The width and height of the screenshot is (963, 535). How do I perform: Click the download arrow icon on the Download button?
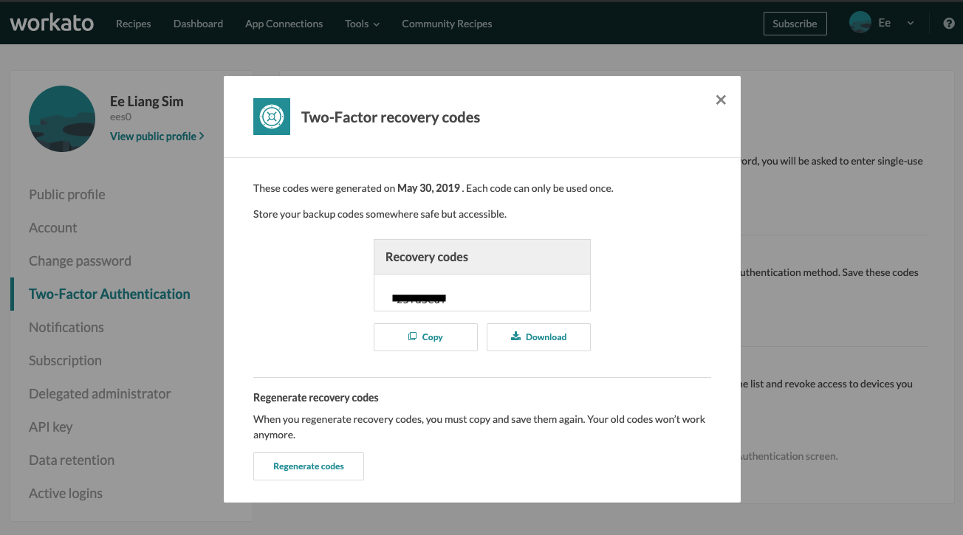(515, 336)
